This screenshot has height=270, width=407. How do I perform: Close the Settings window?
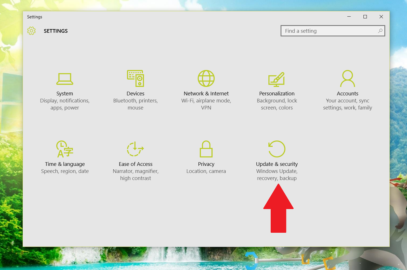[381, 17]
